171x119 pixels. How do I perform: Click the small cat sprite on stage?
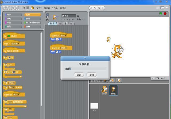(108, 39)
